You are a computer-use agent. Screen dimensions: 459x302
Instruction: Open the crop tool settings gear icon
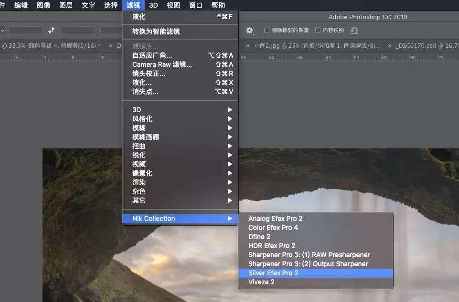tap(250, 30)
